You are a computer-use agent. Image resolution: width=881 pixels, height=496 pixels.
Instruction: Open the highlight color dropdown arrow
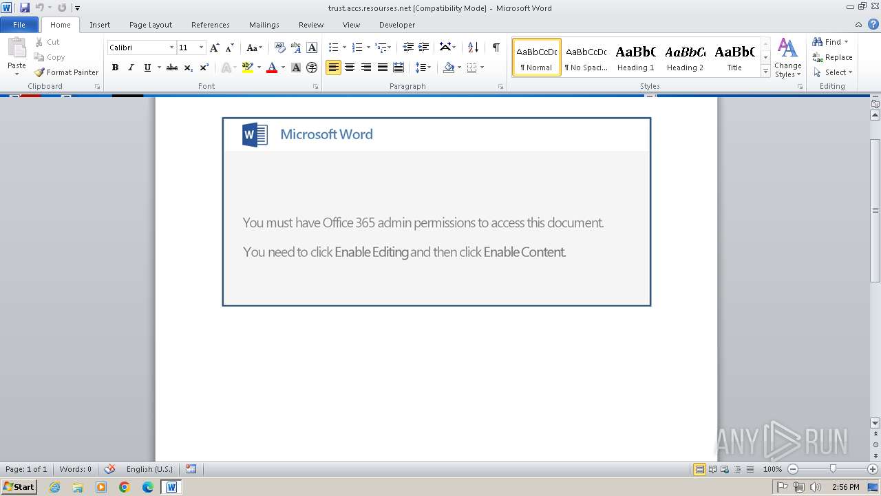coord(259,68)
